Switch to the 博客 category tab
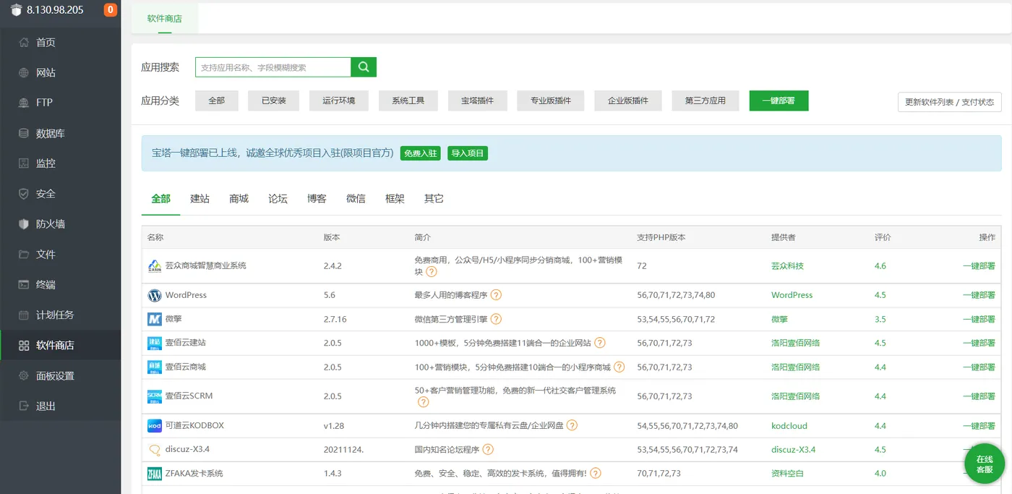 pyautogui.click(x=317, y=199)
